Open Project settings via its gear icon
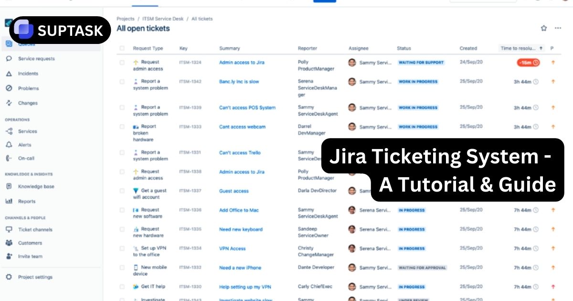This screenshot has width=573, height=301. tap(9, 277)
